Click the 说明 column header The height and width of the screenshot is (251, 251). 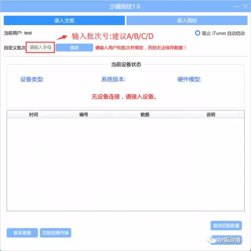click(x=211, y=115)
